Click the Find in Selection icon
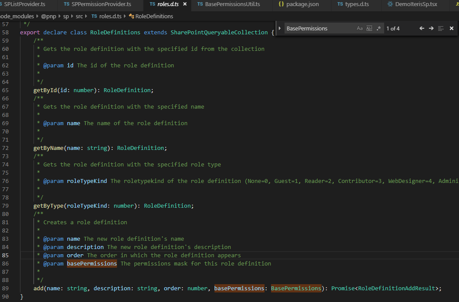459x302 pixels. coord(441,28)
